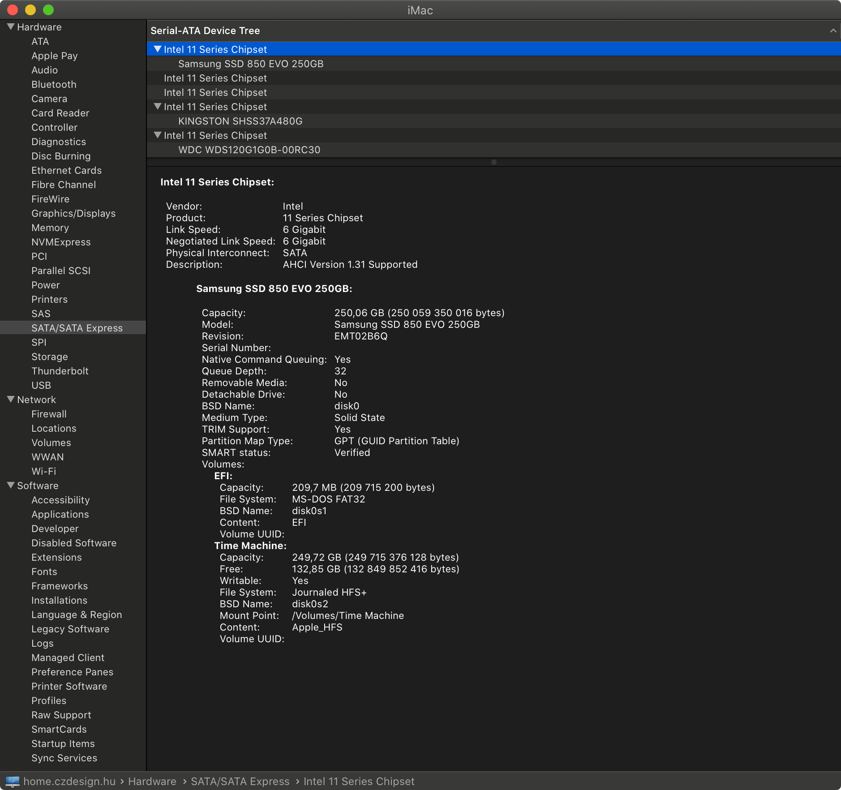Open Frameworks in the sidebar
Screen dimensions: 841x790
(x=60, y=586)
